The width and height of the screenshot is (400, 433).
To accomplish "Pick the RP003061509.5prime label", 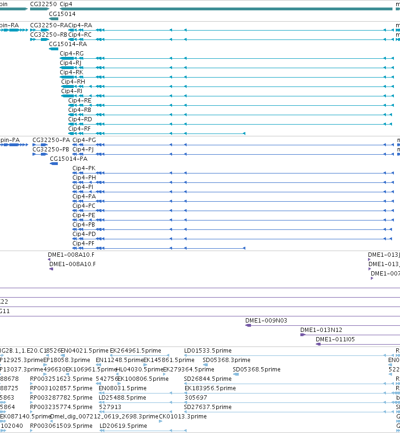I will [61, 426].
